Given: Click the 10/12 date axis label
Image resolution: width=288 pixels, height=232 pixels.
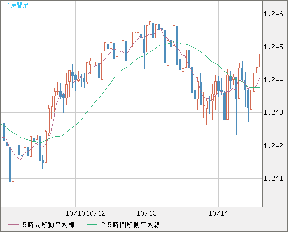Looking at the screenshot, I should [96, 213].
